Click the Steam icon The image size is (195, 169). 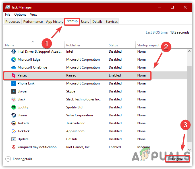pyautogui.click(x=14, y=115)
